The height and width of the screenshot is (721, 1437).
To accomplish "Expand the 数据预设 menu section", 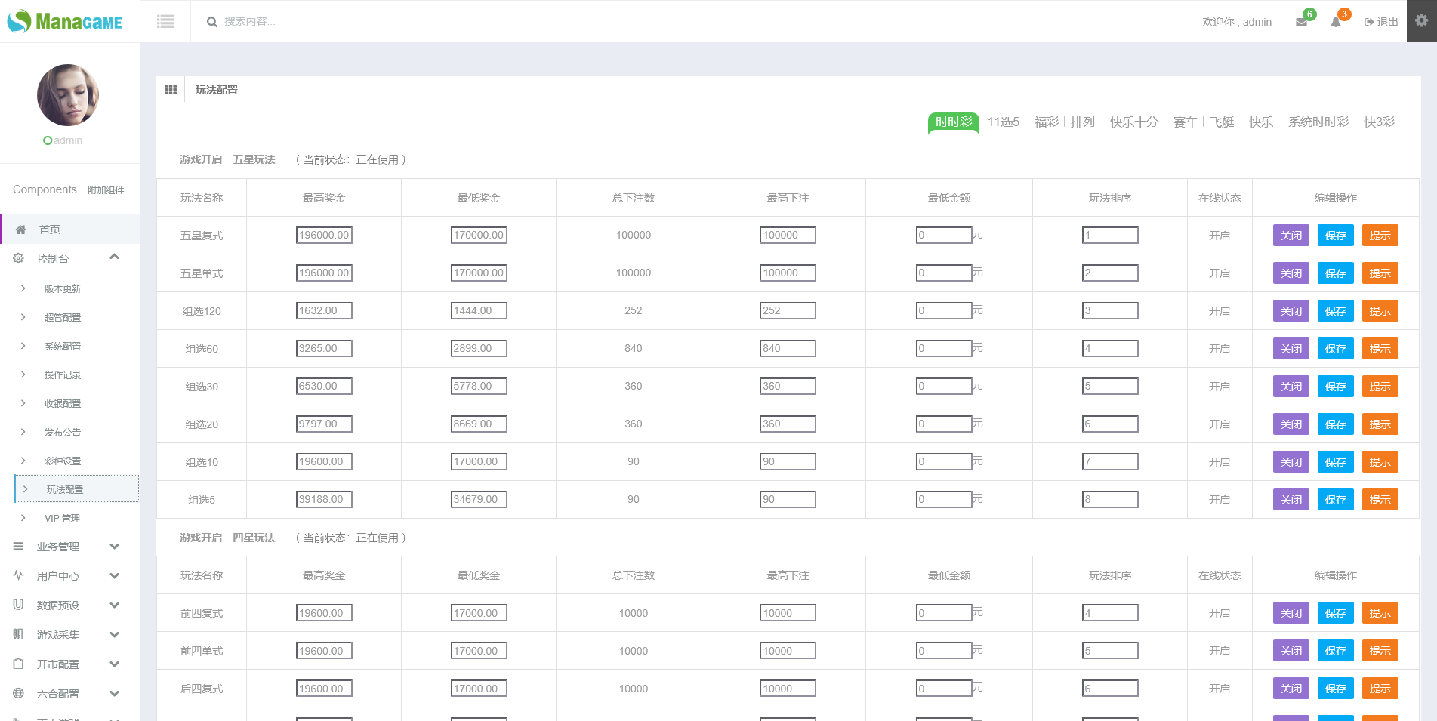I will coord(114,605).
